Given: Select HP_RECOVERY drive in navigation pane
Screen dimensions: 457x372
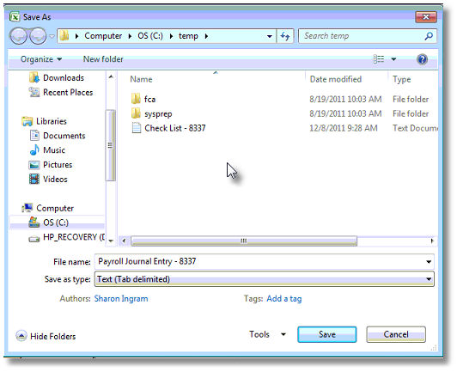Looking at the screenshot, I should click(74, 237).
